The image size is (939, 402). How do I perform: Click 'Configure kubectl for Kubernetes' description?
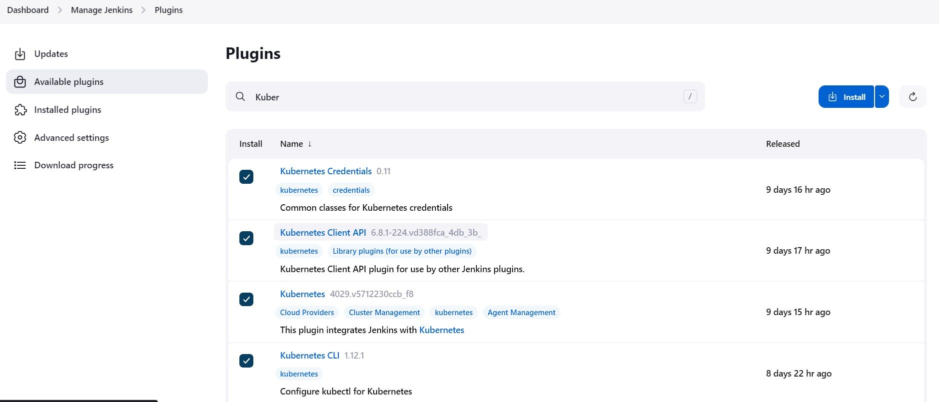pyautogui.click(x=346, y=392)
